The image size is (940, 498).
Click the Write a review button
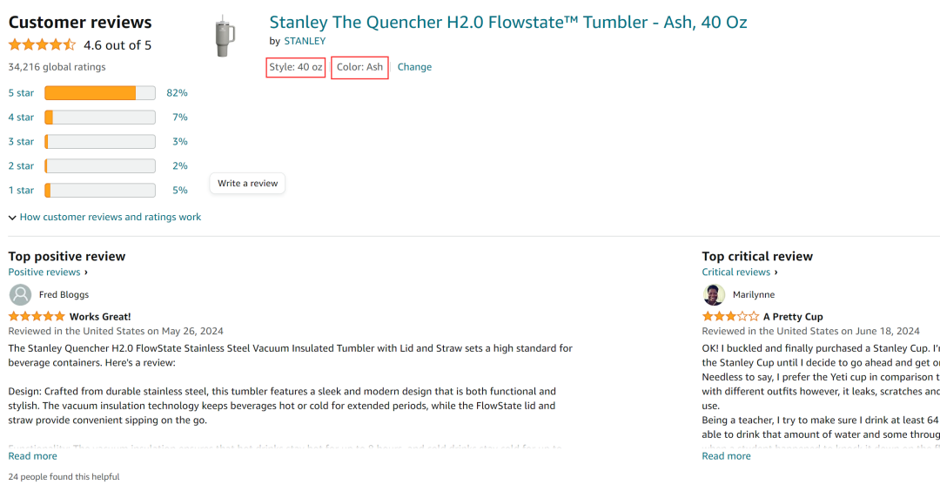247,184
